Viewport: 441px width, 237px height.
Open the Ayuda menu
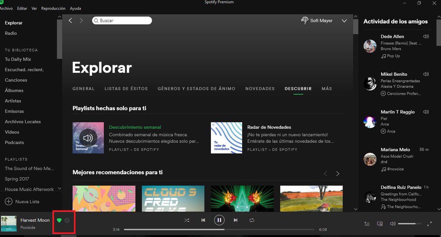(x=76, y=8)
